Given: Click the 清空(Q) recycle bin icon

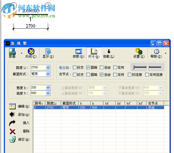Looking at the screenshot, I should (x=12, y=139).
